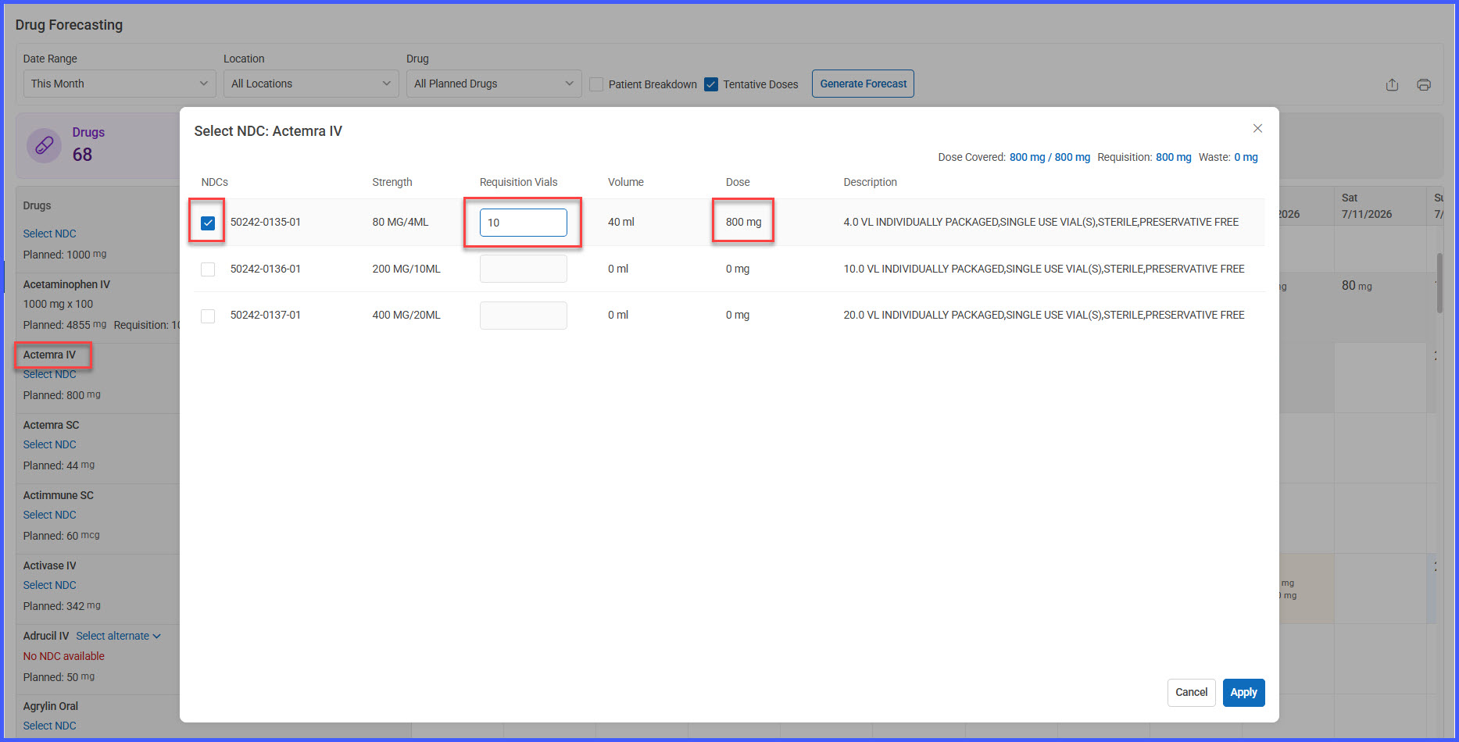Toggle the Tentative Doses checkbox
Image resolution: width=1459 pixels, height=742 pixels.
(711, 84)
